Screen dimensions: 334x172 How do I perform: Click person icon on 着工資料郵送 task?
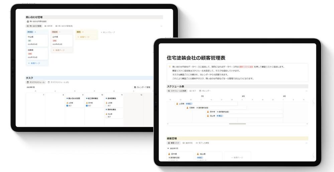pos(87,103)
